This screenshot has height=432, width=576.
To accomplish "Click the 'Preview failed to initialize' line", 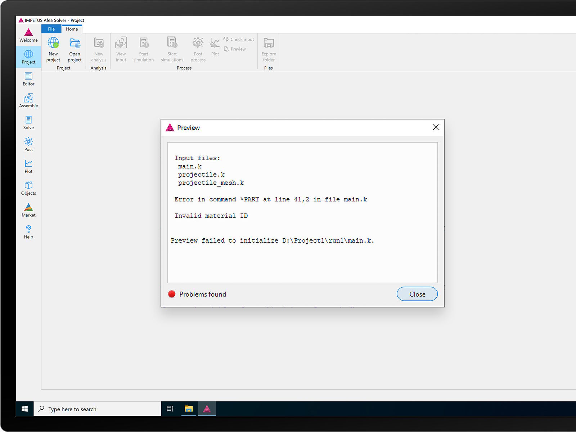I will tap(273, 240).
